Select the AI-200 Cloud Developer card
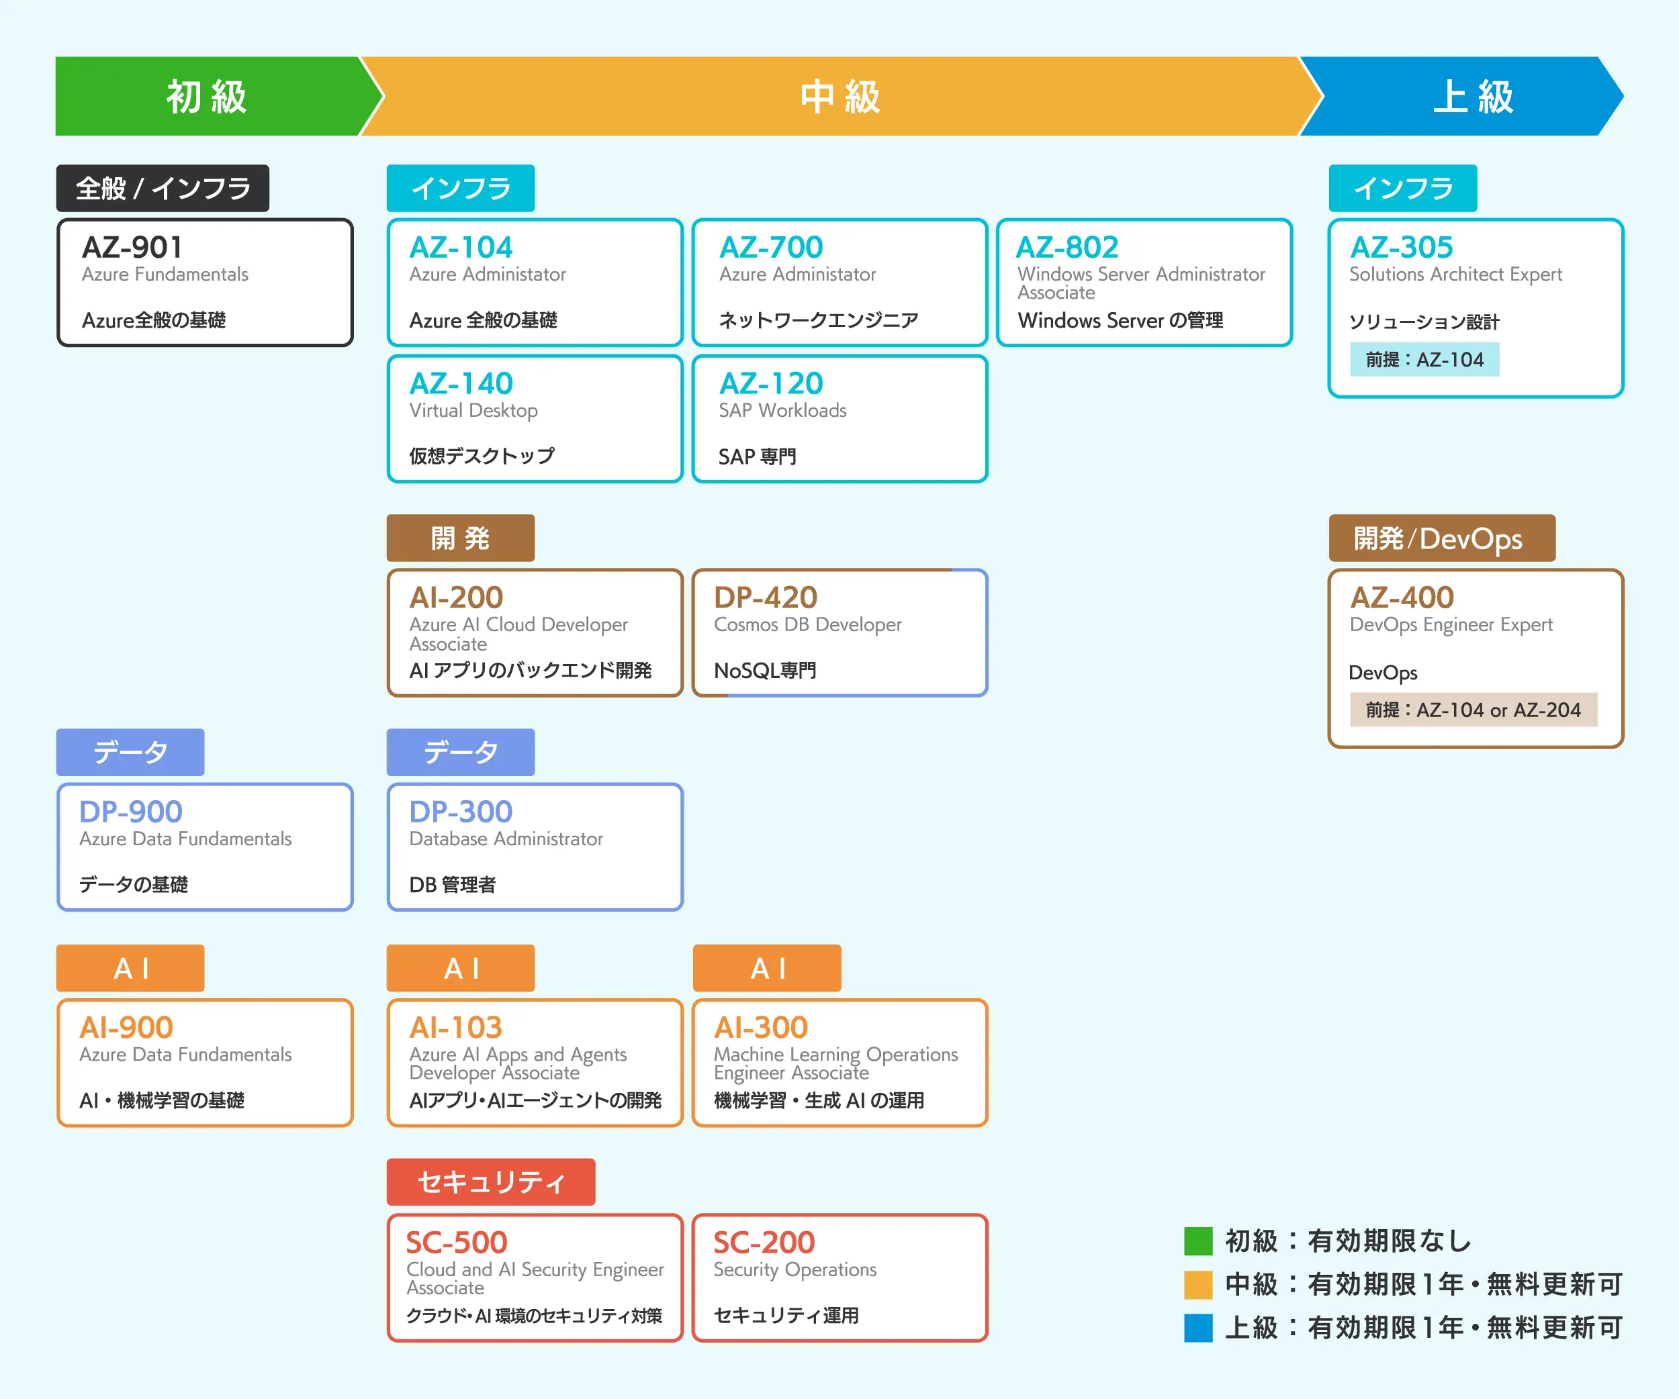 pyautogui.click(x=535, y=633)
